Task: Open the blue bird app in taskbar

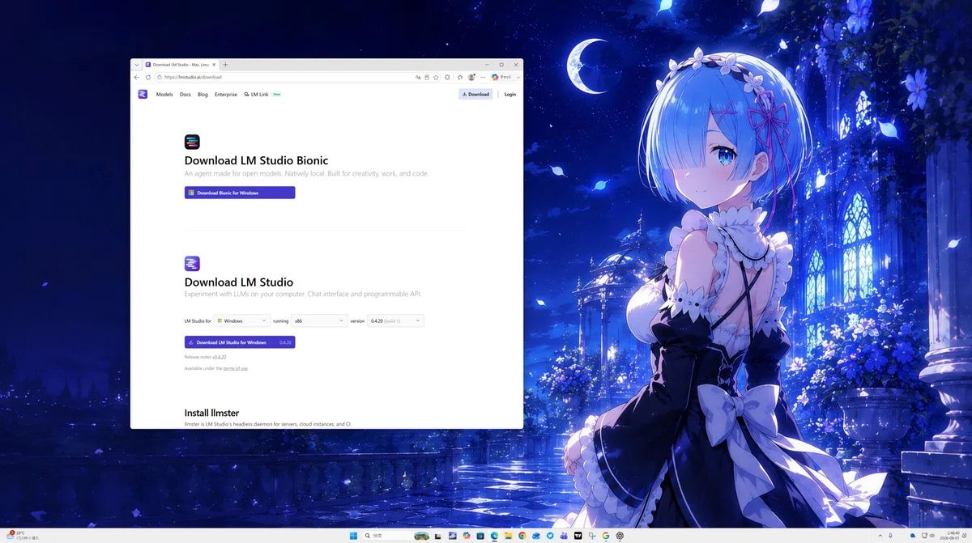Action: pyautogui.click(x=550, y=536)
